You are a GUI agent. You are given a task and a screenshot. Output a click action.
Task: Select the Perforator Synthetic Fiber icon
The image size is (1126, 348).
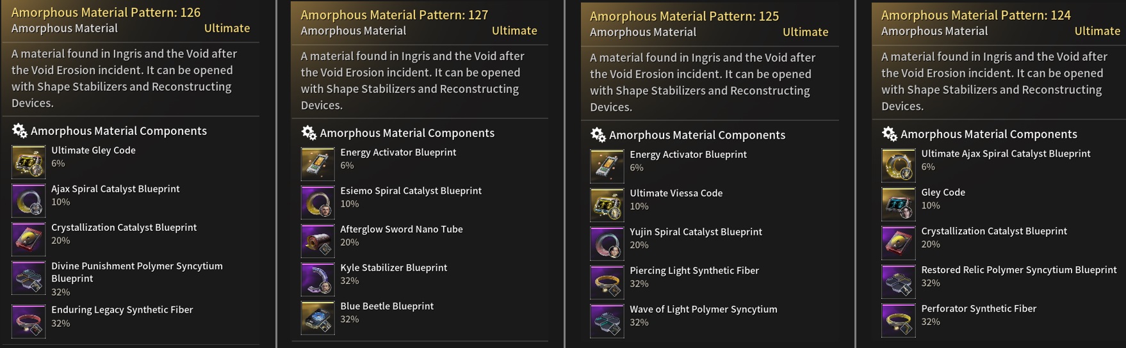(898, 320)
